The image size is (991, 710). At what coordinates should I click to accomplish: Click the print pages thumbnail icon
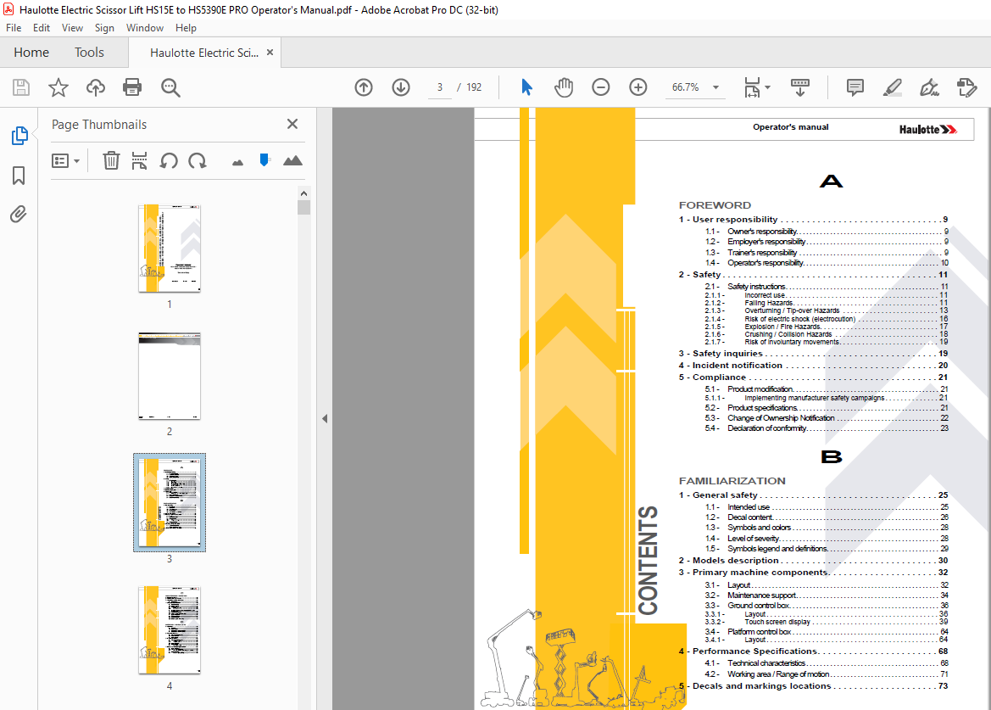tap(139, 160)
